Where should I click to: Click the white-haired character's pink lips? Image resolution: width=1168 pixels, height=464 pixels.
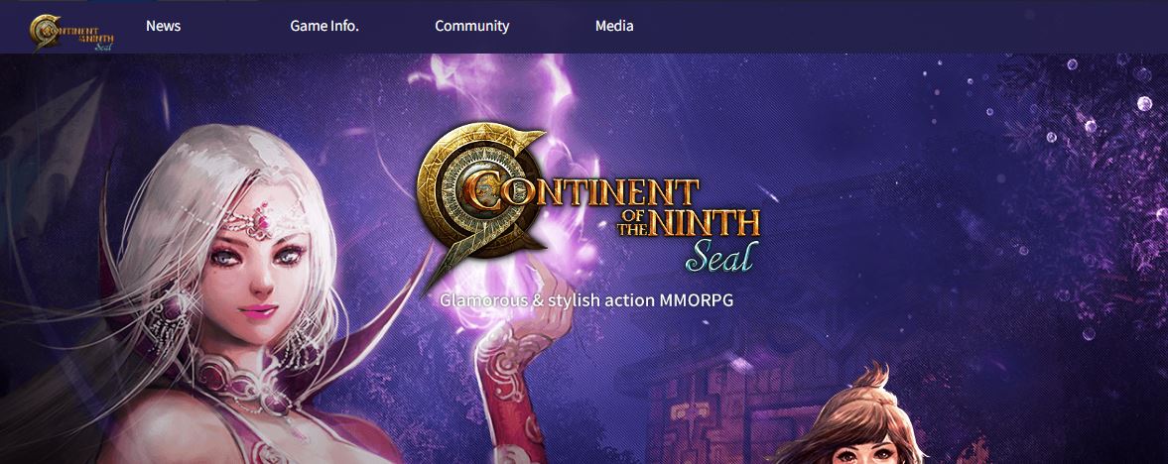pos(258,310)
